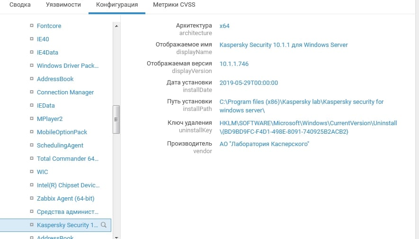The width and height of the screenshot is (419, 239).
Task: Click square bullet icon beside WIC
Action: pyautogui.click(x=32, y=172)
